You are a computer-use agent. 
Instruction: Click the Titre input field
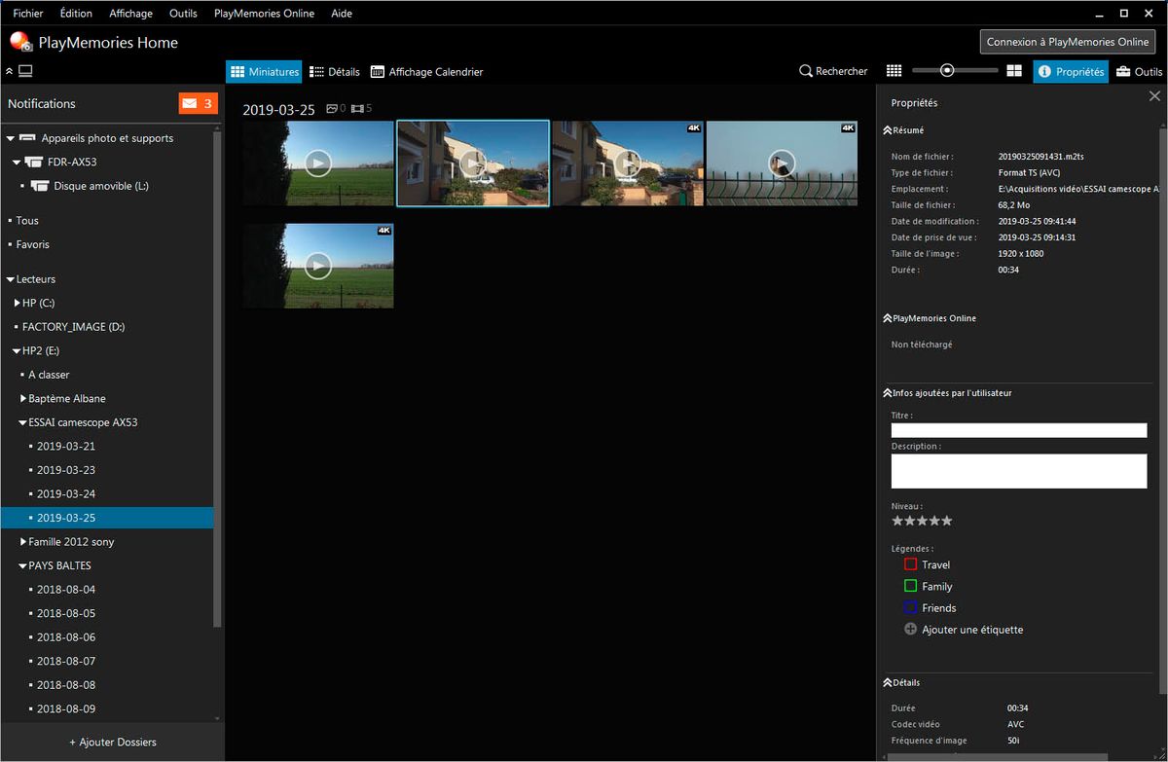click(x=1019, y=430)
